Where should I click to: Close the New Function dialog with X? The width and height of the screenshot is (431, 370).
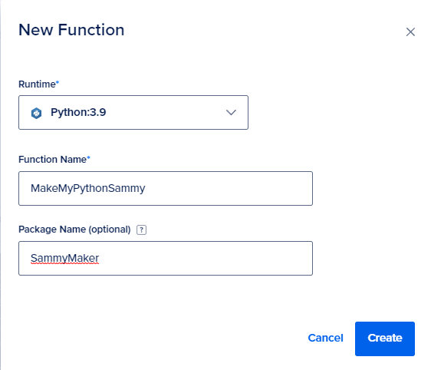coord(410,32)
